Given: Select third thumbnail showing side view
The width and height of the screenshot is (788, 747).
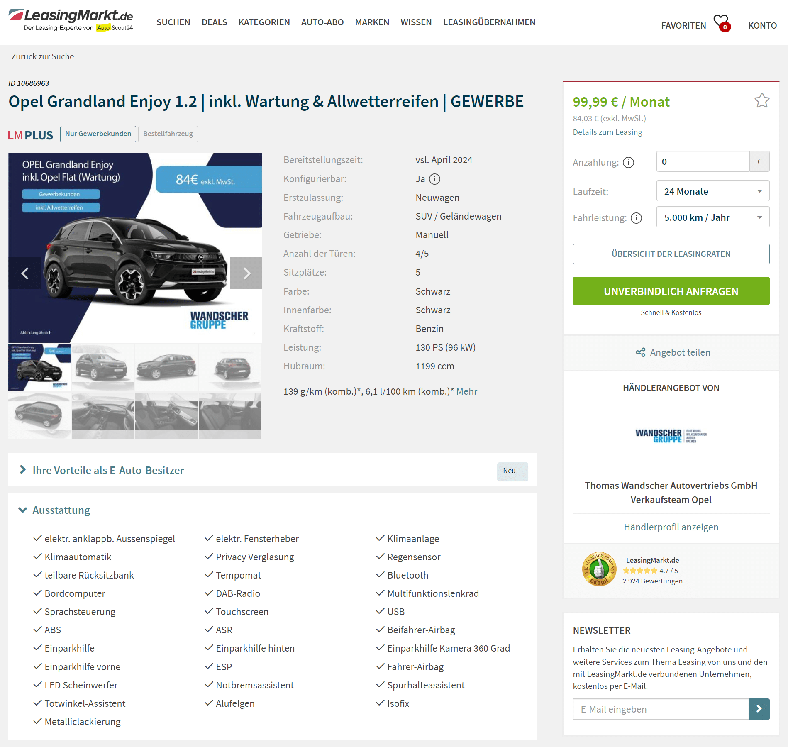Looking at the screenshot, I should coord(166,368).
